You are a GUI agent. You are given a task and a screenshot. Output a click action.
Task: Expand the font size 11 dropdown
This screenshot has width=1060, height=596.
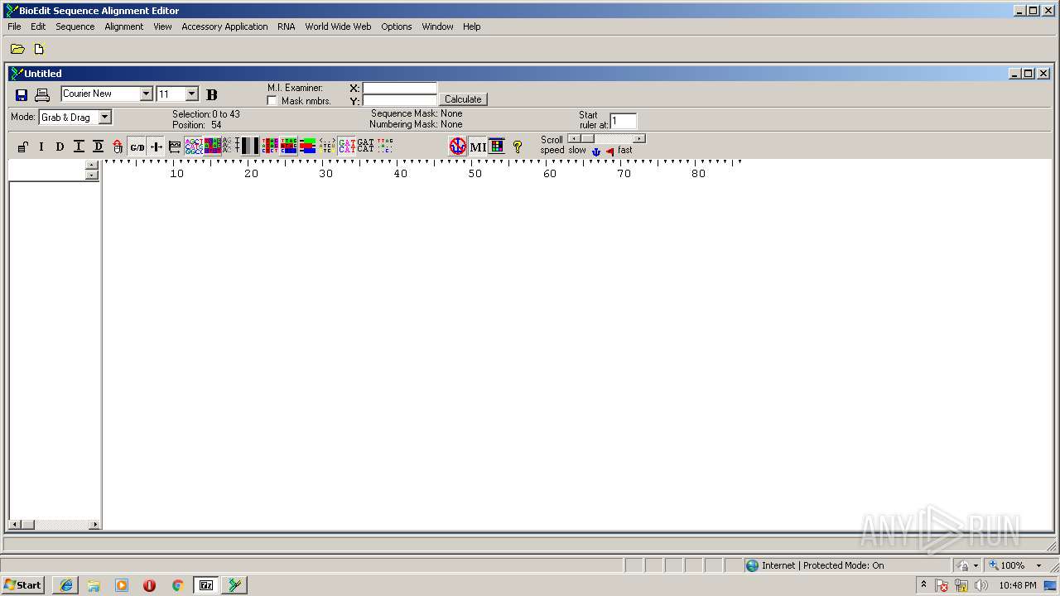(x=191, y=94)
